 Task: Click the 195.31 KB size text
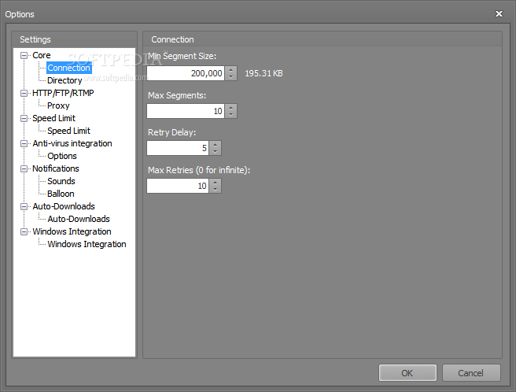pos(264,73)
